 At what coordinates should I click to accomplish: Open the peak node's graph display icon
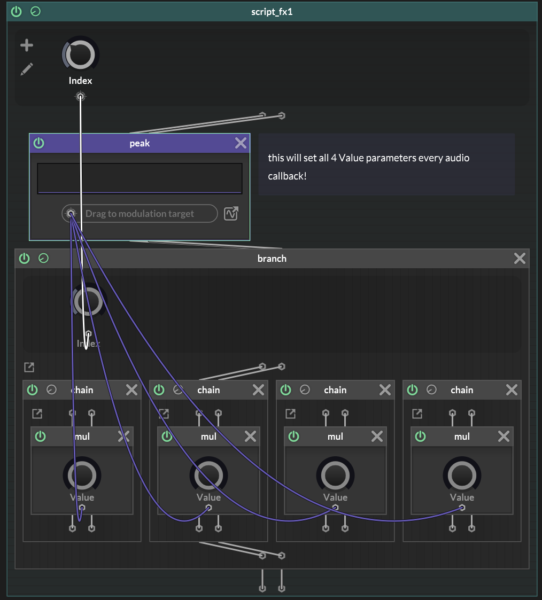pos(231,214)
